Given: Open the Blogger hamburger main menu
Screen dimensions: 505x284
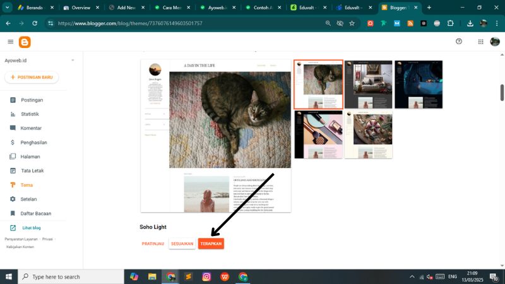Looking at the screenshot, I should click(x=10, y=42).
